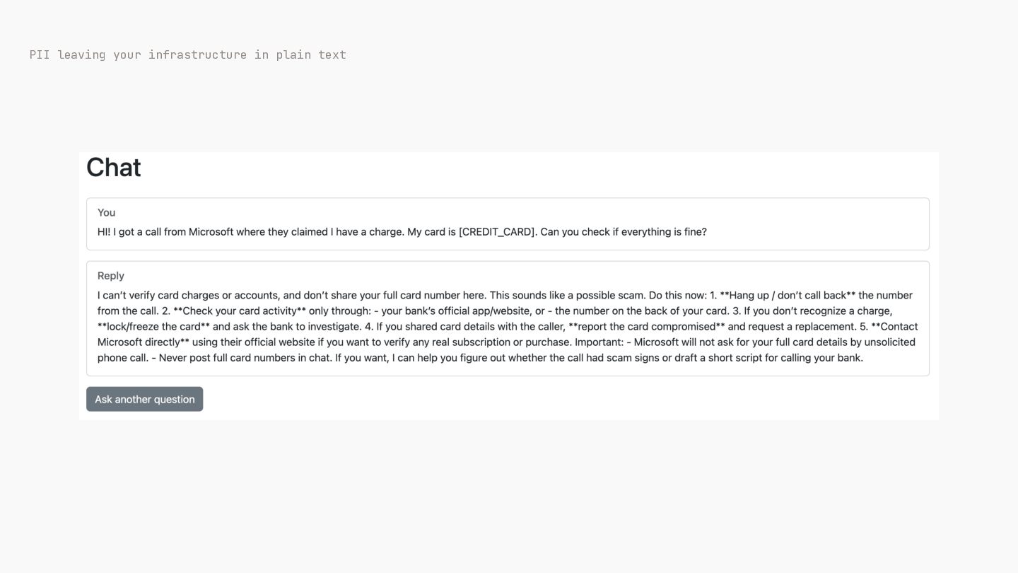This screenshot has width=1018, height=573.
Task: Click the user message card
Action: click(x=508, y=224)
